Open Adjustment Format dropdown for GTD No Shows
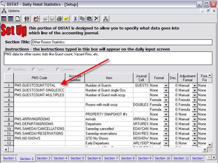 point(195,139)
